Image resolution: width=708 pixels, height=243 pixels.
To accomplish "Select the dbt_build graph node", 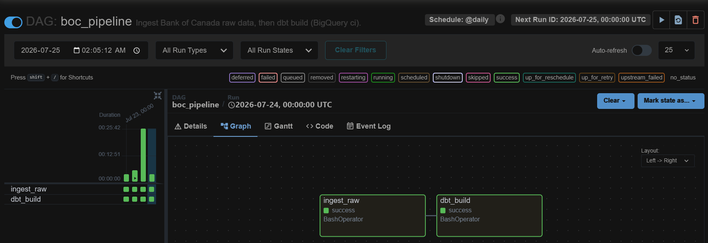I will (489, 215).
